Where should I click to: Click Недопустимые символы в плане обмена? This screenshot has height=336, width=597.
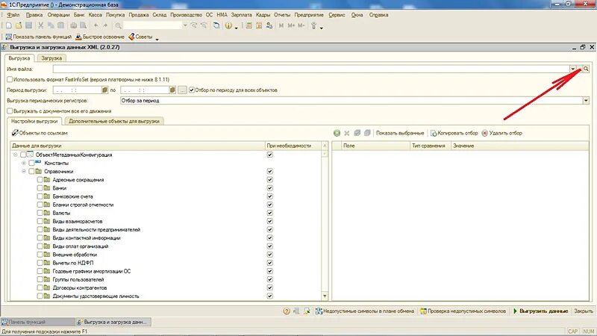point(364,311)
